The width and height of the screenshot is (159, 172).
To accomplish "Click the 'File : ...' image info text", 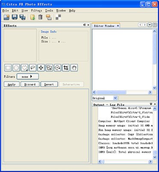I will 49,38.
